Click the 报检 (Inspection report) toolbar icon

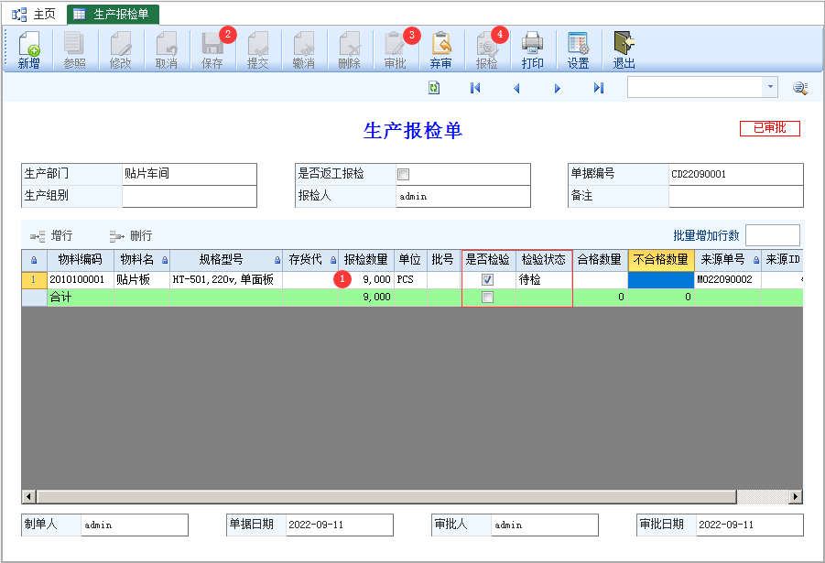pos(487,50)
